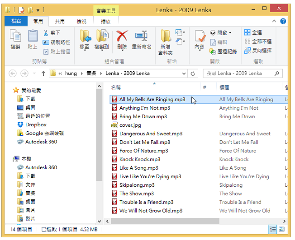Click the New folder icon in the title bar

tap(30, 10)
